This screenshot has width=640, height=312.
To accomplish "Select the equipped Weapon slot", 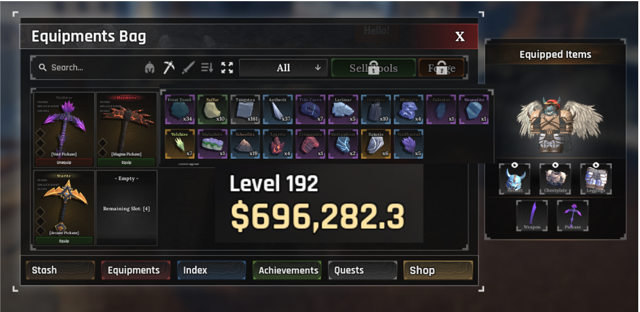I will coord(532,216).
